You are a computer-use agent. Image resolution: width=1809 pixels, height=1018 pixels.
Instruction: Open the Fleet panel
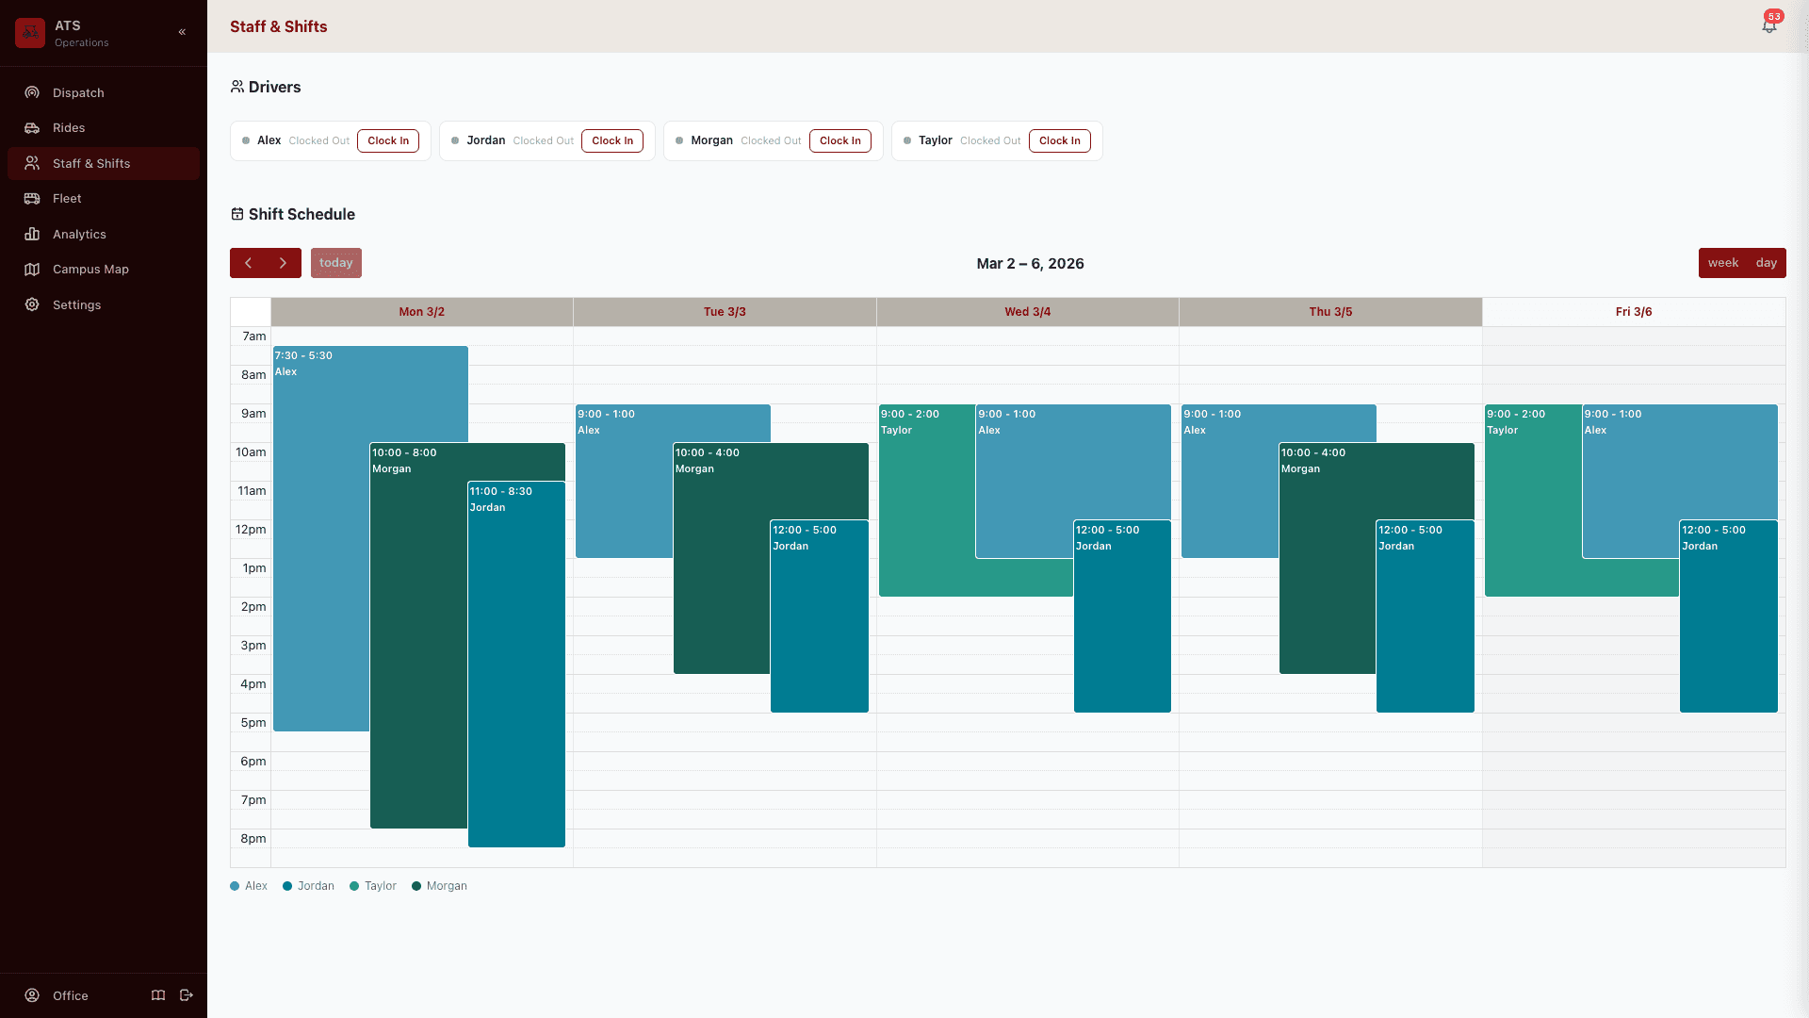tap(68, 198)
